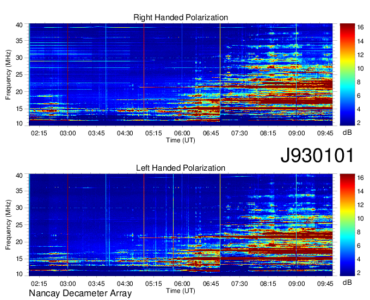Click the "05:15" time tick on the right-handed plot
370x300 pixels.
153,133
